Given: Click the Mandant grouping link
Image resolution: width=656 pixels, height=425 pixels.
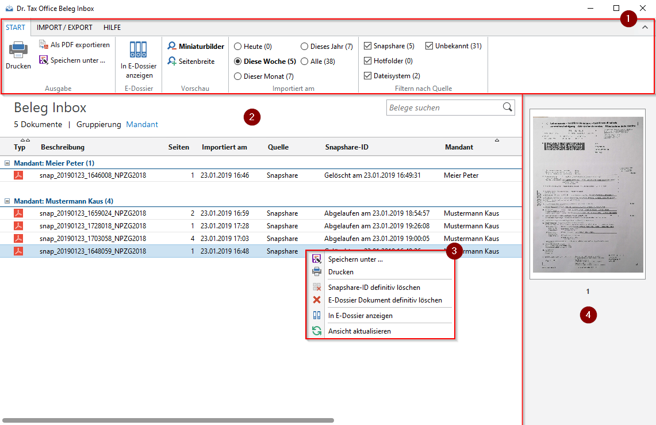Looking at the screenshot, I should click(x=142, y=124).
